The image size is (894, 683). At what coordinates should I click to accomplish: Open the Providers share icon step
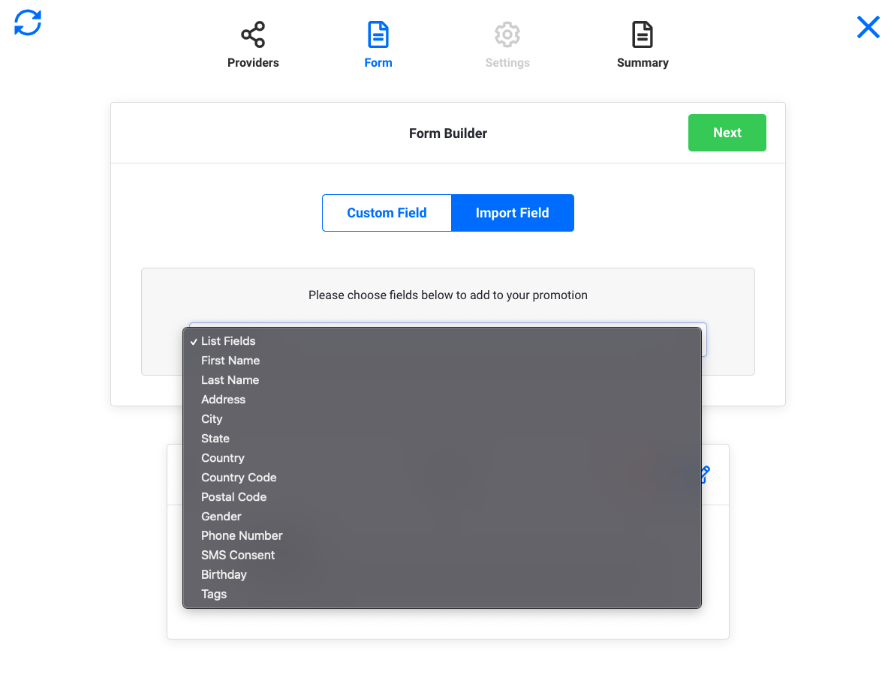[253, 35]
